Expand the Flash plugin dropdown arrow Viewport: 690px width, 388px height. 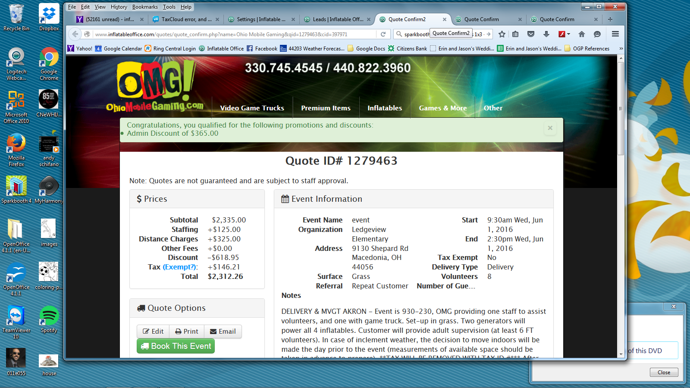[569, 34]
